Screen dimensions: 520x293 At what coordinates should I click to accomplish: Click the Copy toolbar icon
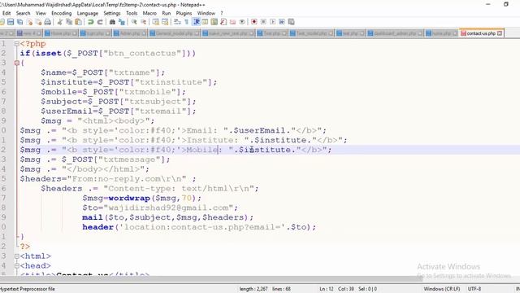click(x=69, y=22)
